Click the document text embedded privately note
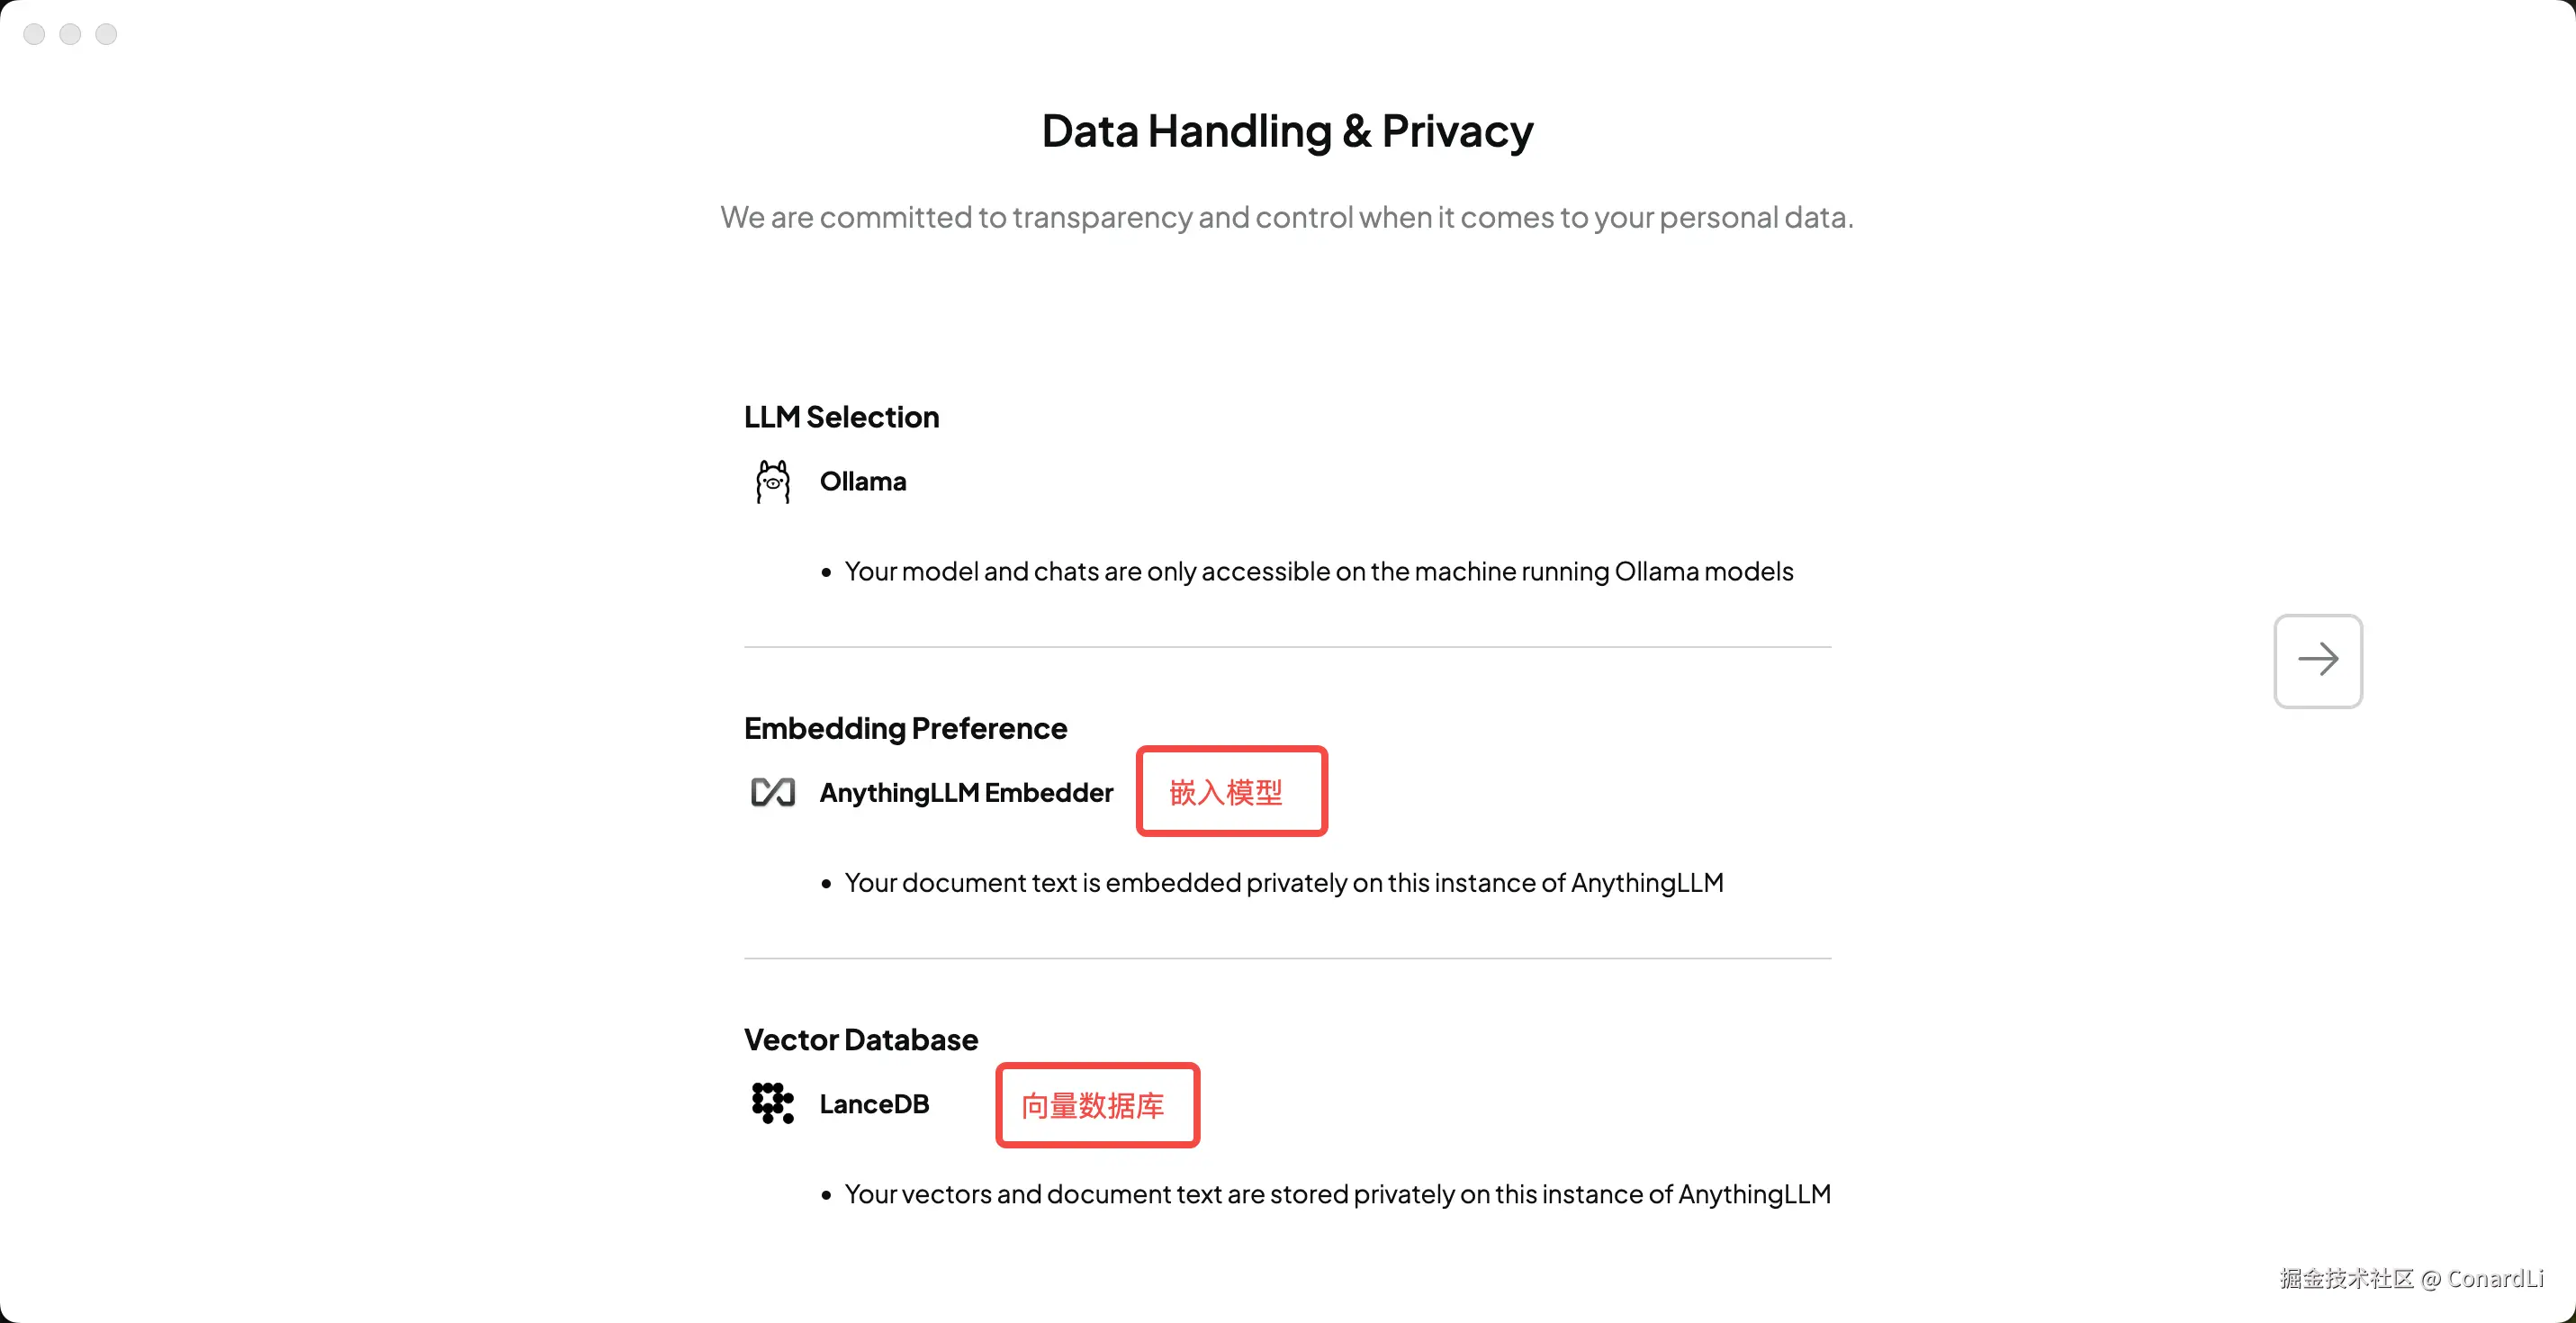Viewport: 2576px width, 1323px height. (x=1283, y=883)
